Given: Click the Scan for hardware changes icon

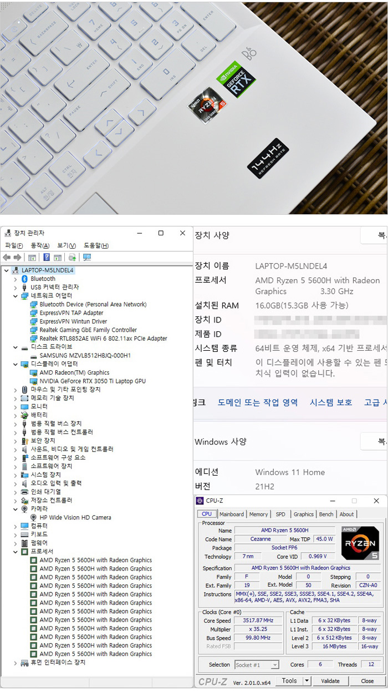Looking at the screenshot, I should 86,258.
